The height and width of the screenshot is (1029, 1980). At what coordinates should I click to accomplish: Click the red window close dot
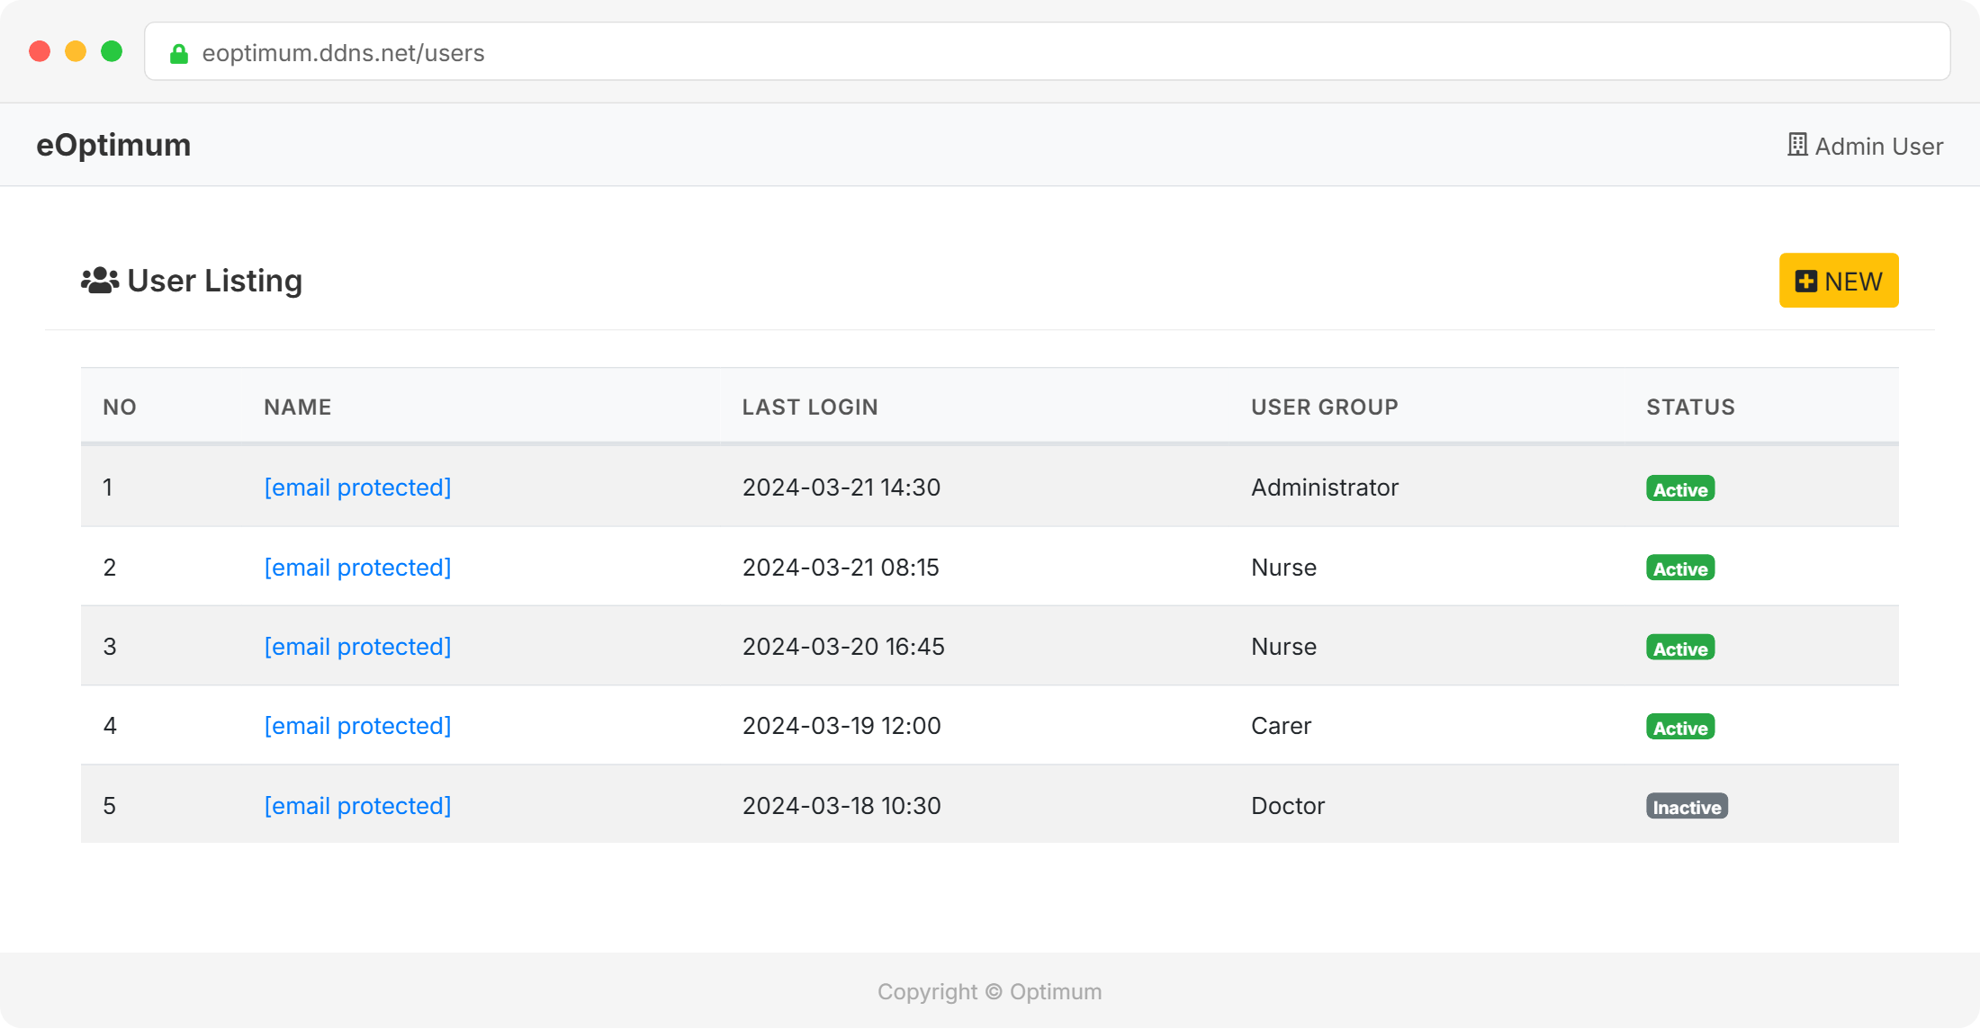point(40,51)
